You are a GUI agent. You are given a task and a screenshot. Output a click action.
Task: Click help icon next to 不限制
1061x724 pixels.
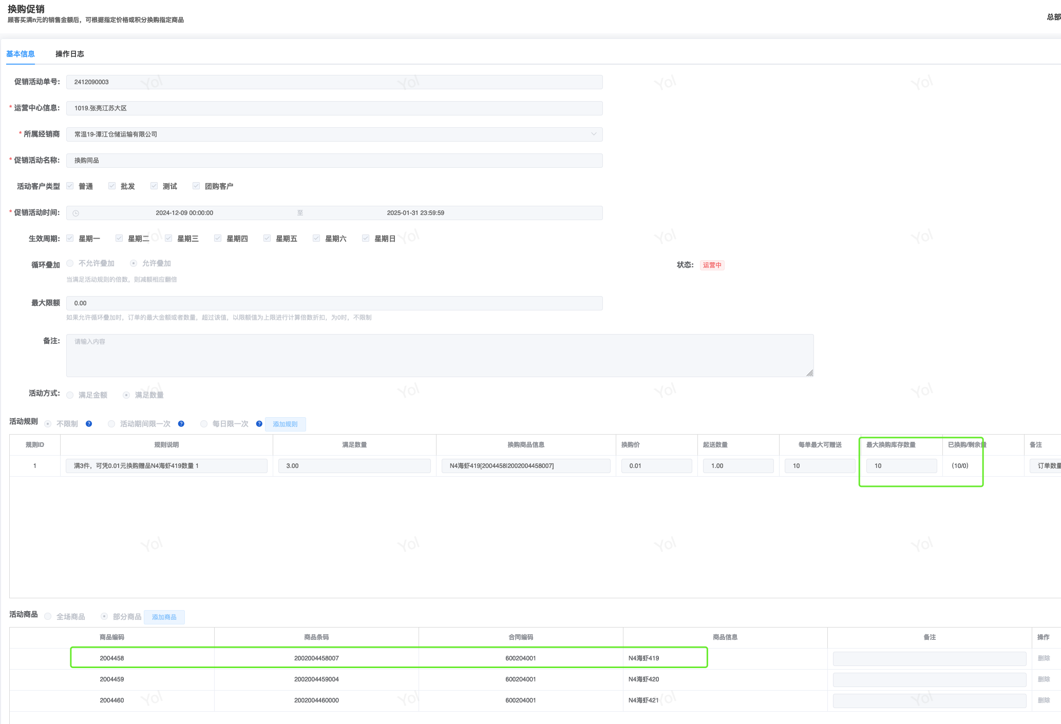[89, 424]
